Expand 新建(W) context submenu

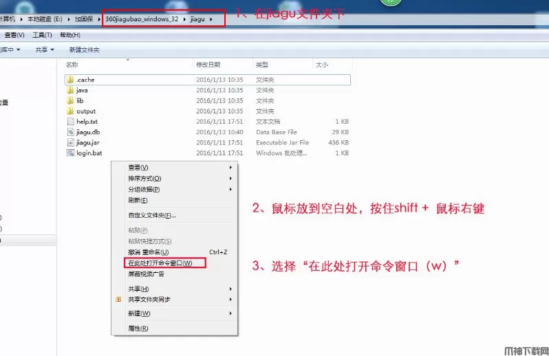click(230, 313)
